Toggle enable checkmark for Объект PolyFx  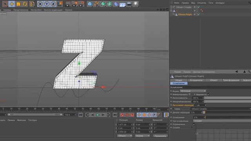pyautogui.click(x=199, y=14)
